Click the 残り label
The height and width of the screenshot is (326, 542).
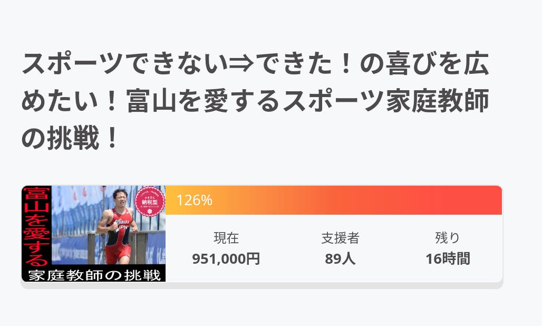point(448,238)
